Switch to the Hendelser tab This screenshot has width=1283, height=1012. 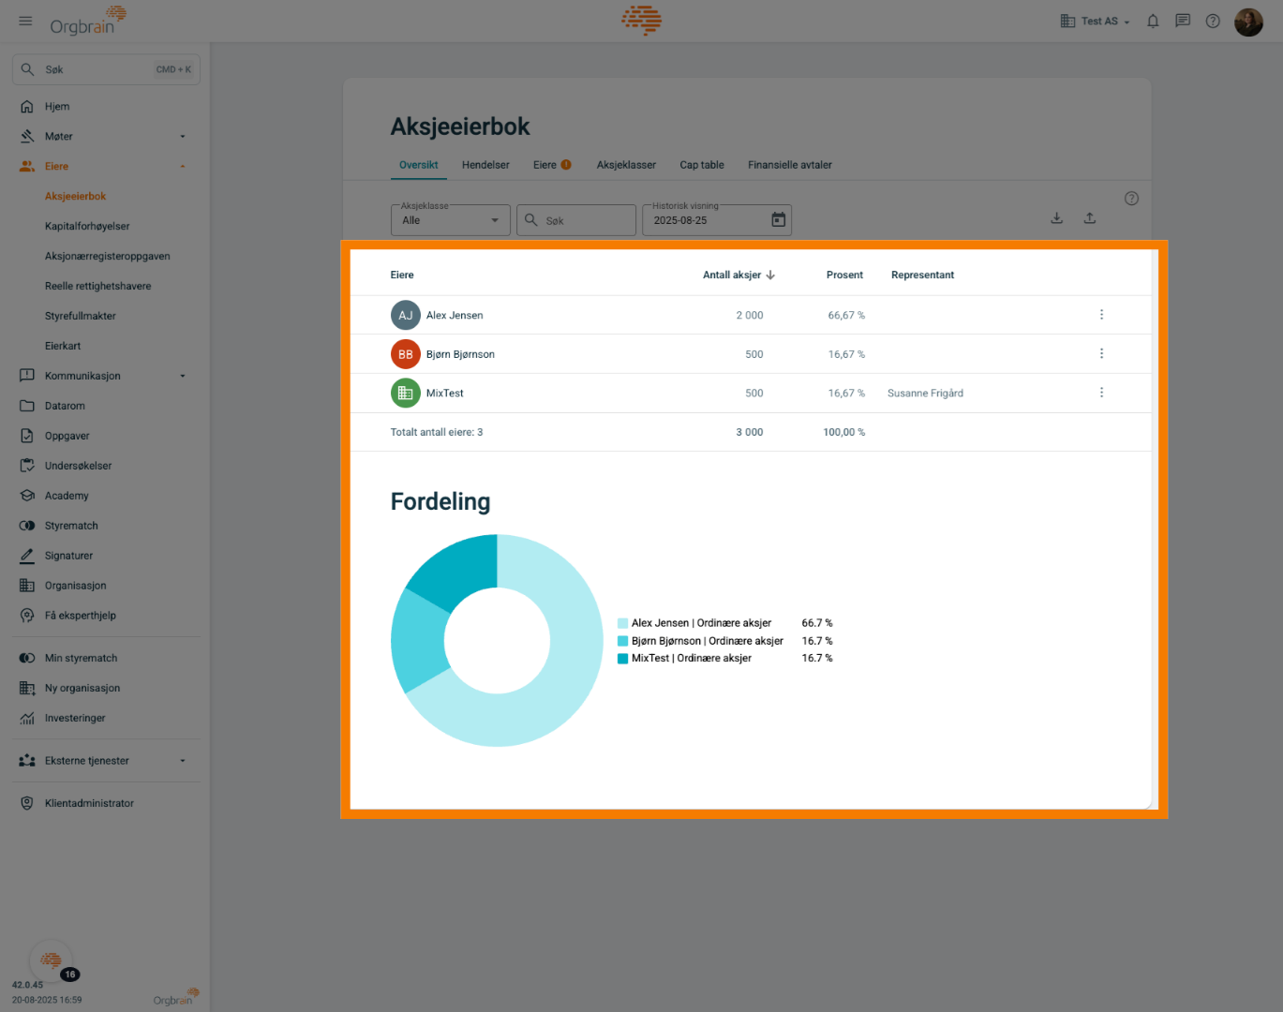tap(485, 165)
